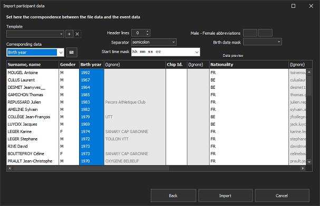
Task: Delete the template with X icon
Action: point(77,34)
